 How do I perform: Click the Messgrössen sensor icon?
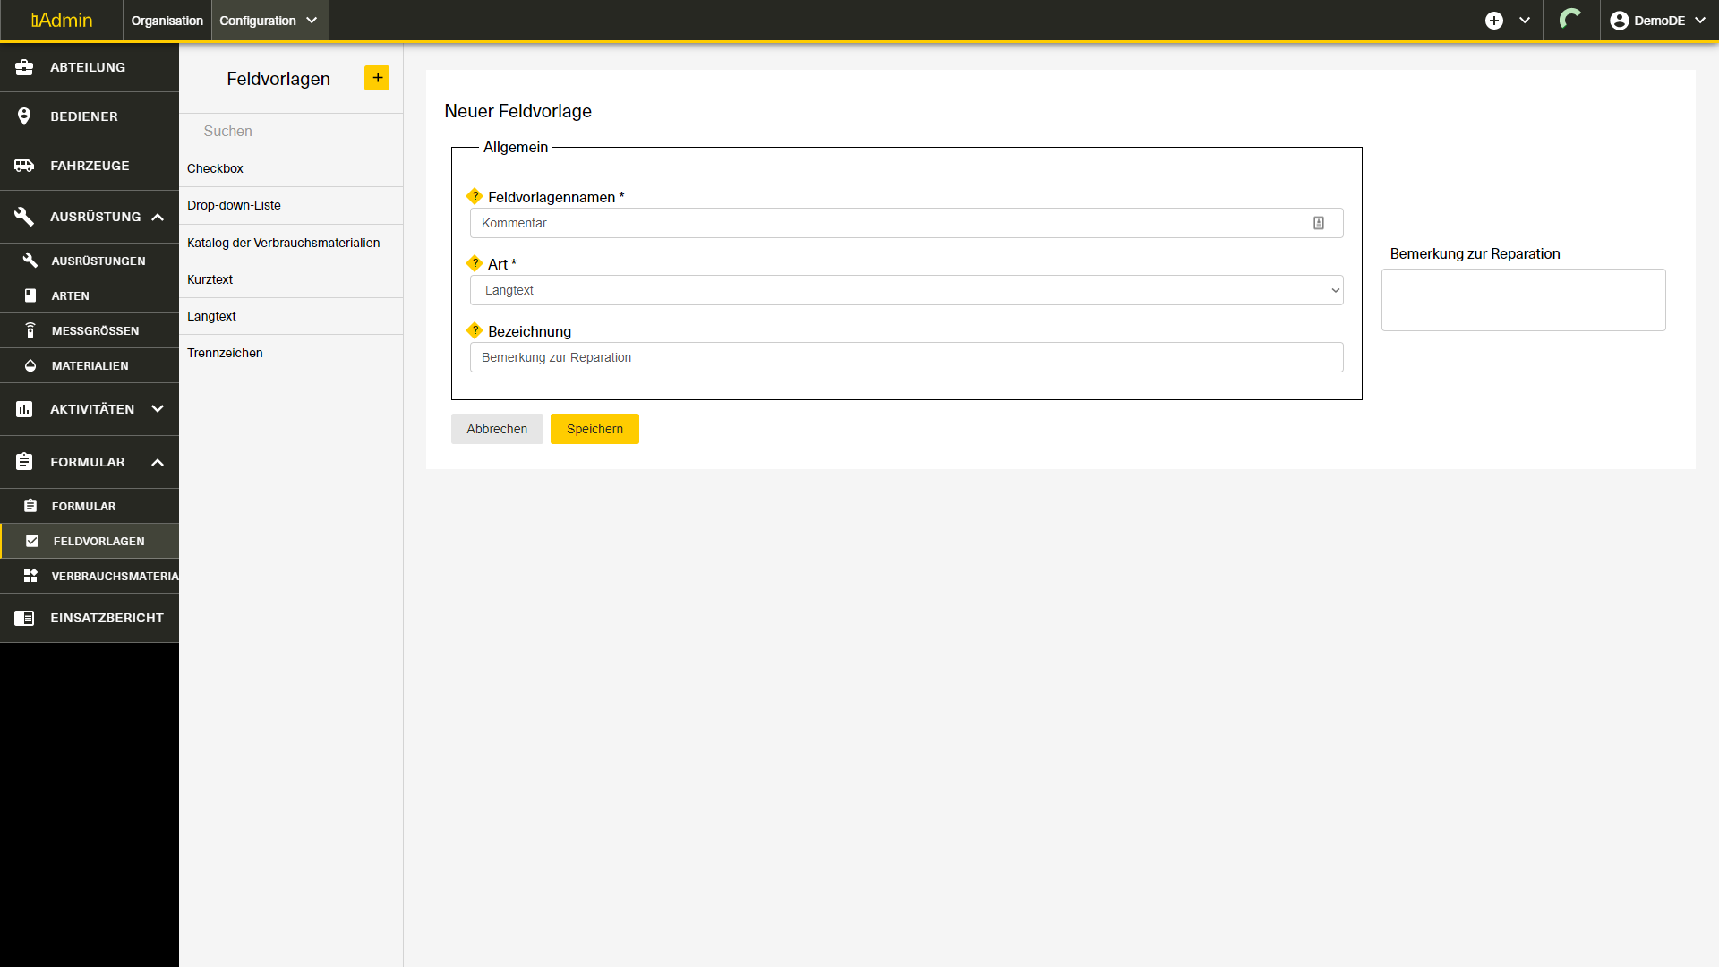[x=30, y=330]
